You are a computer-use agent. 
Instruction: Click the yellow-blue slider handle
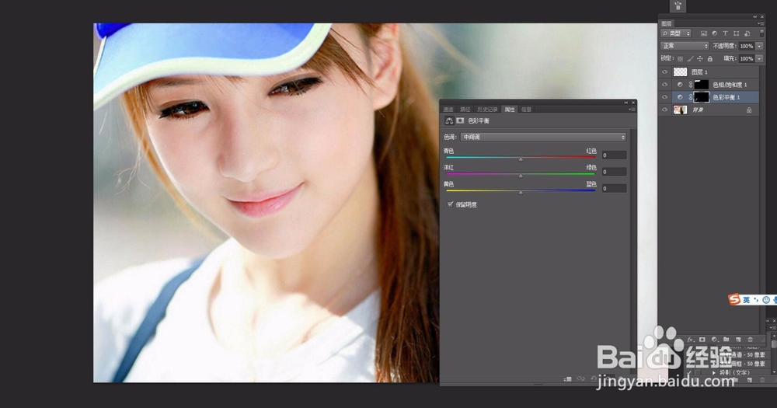tap(521, 193)
